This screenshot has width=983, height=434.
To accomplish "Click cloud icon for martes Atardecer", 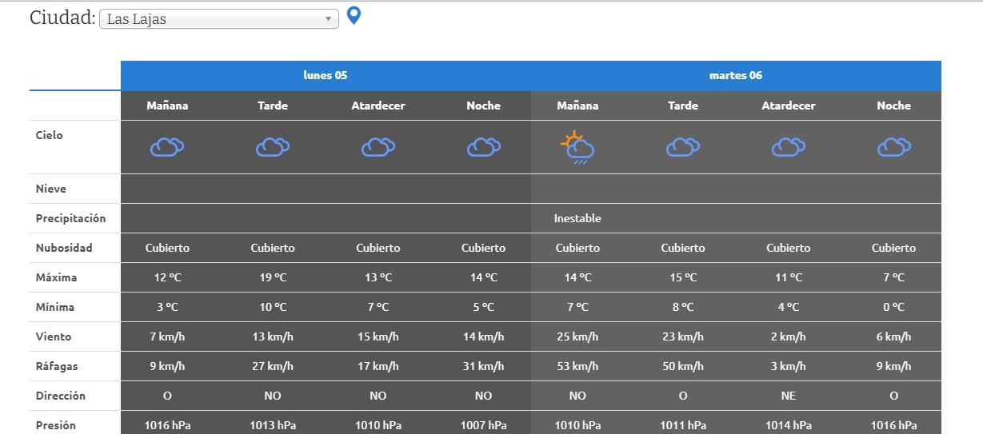I will [x=789, y=147].
